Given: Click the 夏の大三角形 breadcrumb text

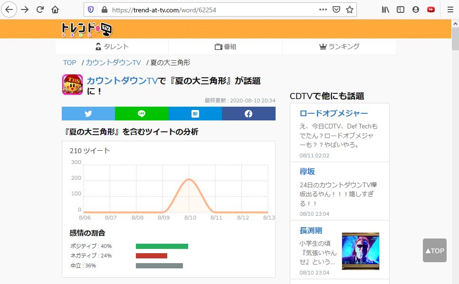Looking at the screenshot, I should pos(171,63).
